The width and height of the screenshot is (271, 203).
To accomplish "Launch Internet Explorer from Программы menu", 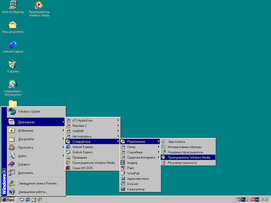I will (92, 147).
